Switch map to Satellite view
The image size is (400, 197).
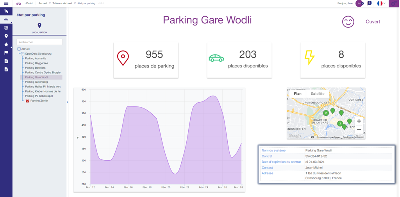point(318,94)
